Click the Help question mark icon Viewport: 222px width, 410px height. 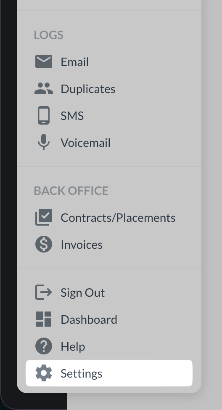[44, 346]
